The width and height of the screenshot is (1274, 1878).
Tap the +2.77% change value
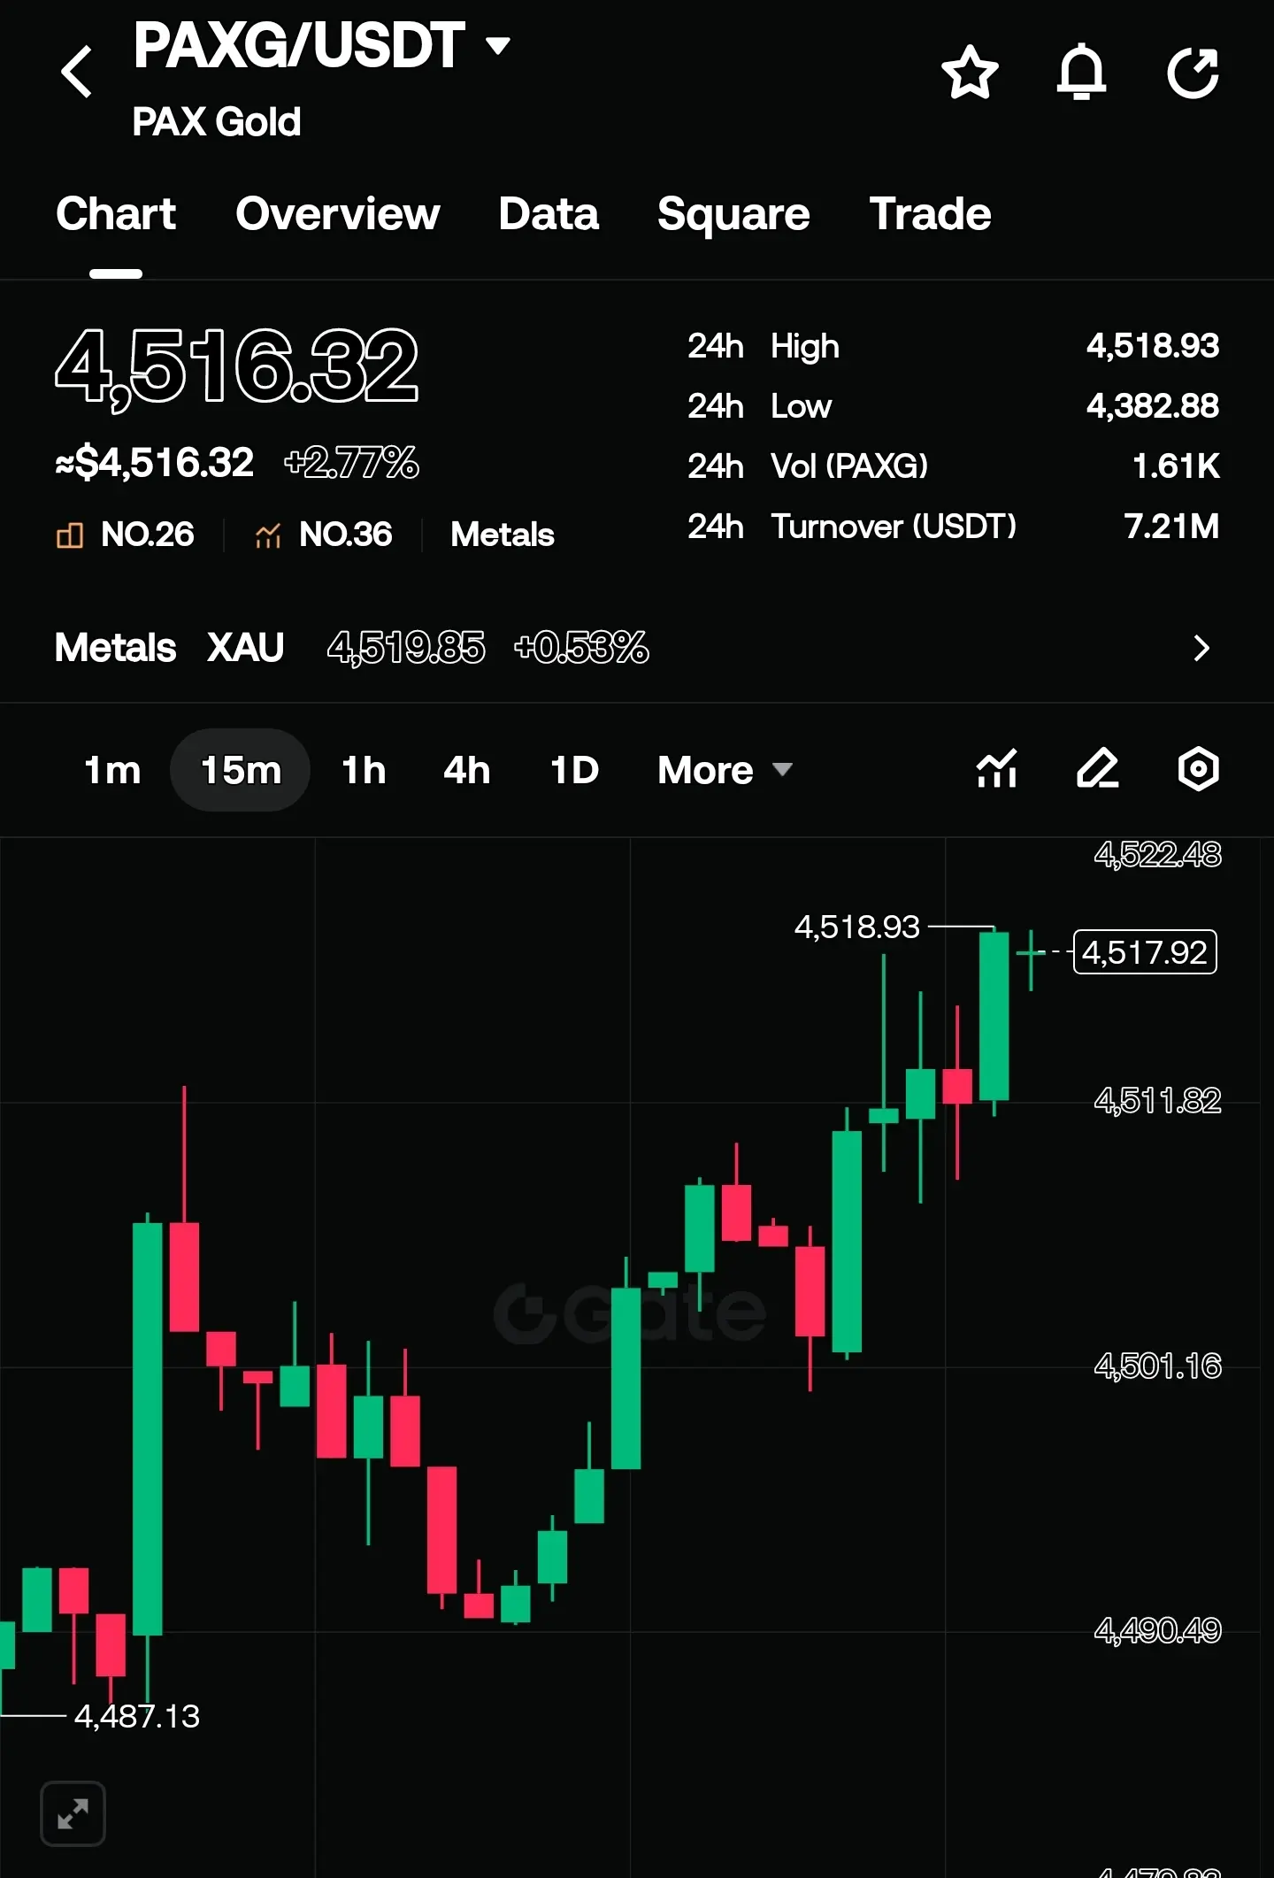coord(352,462)
